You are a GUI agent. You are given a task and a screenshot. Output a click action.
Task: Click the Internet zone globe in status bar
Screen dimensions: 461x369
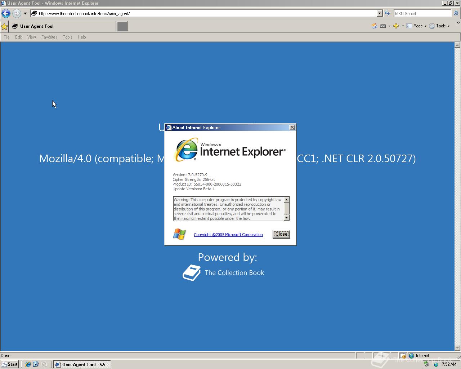412,356
